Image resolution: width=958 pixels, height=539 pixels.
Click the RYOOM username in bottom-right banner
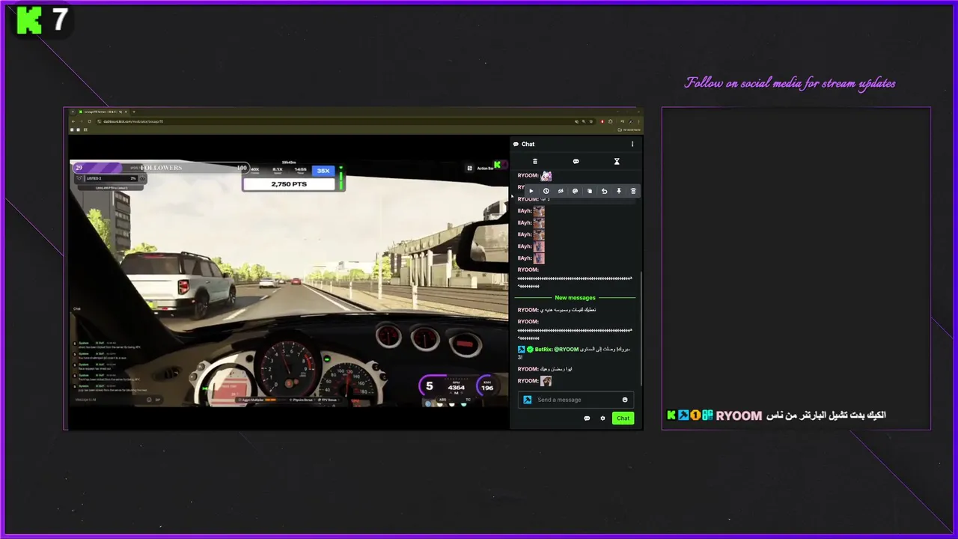pos(739,415)
